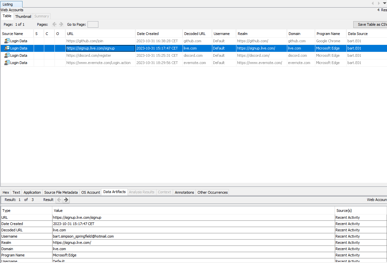Click the previous page arrow in table
The image size is (387, 263).
point(54,24)
